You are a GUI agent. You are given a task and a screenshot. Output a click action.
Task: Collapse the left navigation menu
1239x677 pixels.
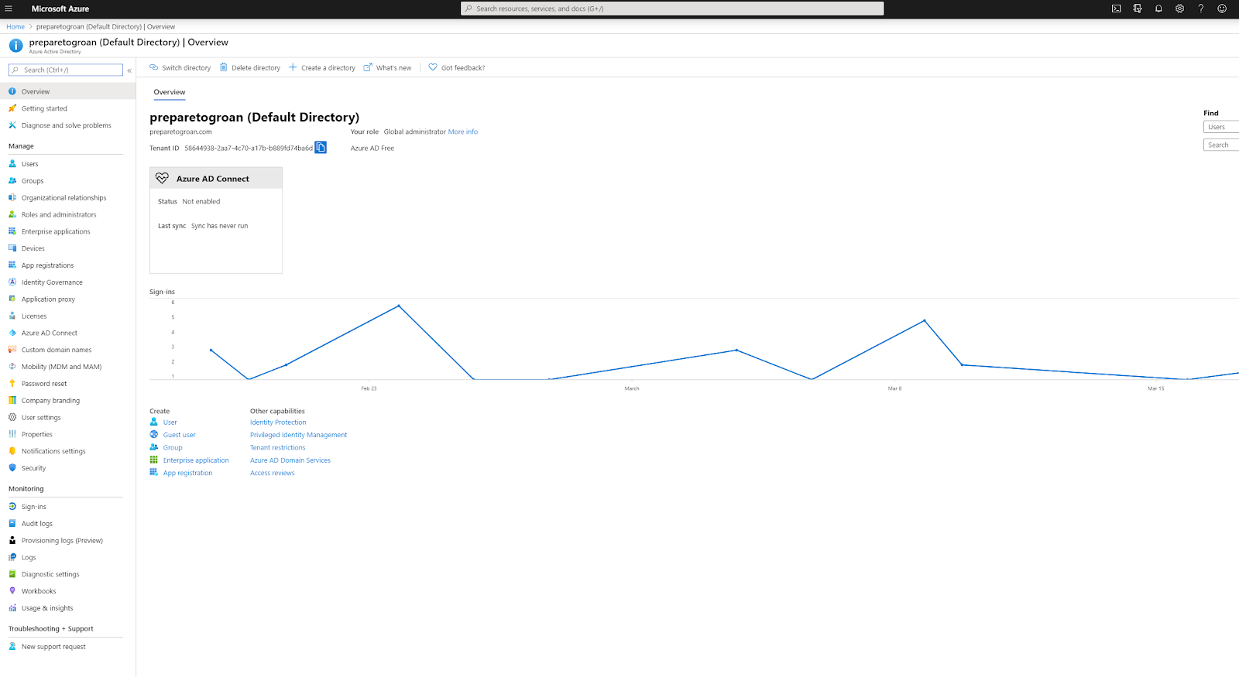[129, 70]
